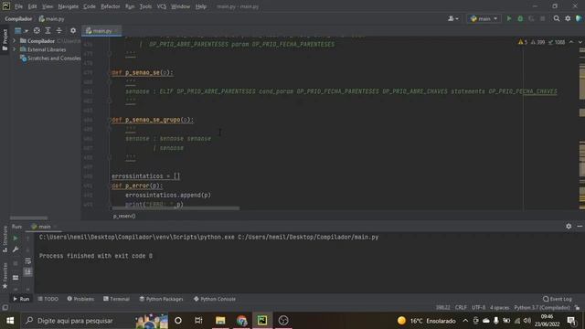
Task: Expand External Libraries node
Action: coord(15,49)
